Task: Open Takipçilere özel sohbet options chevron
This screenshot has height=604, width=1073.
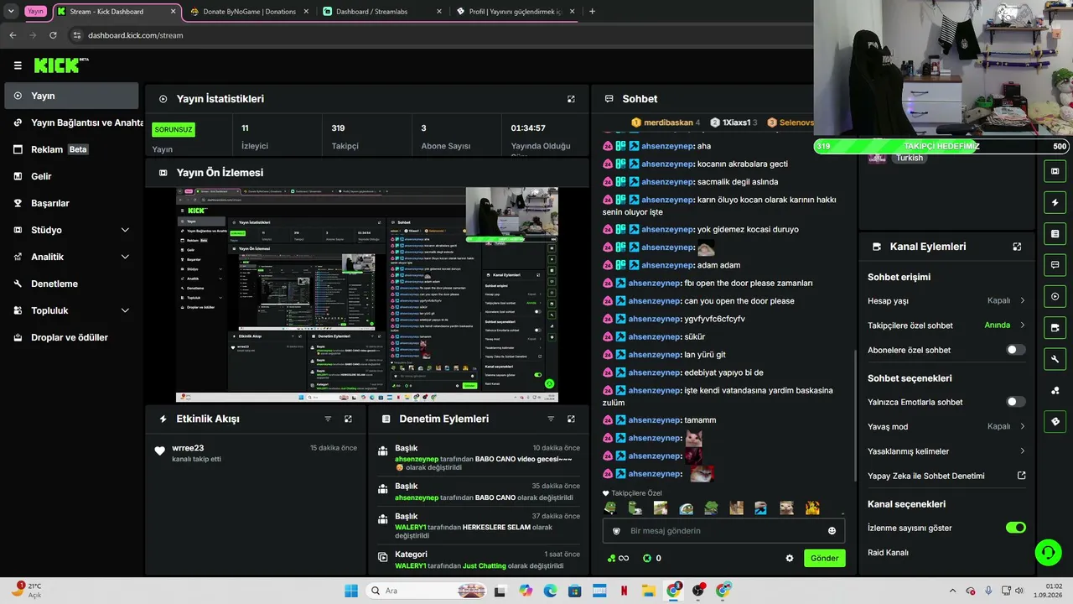Action: [1022, 325]
